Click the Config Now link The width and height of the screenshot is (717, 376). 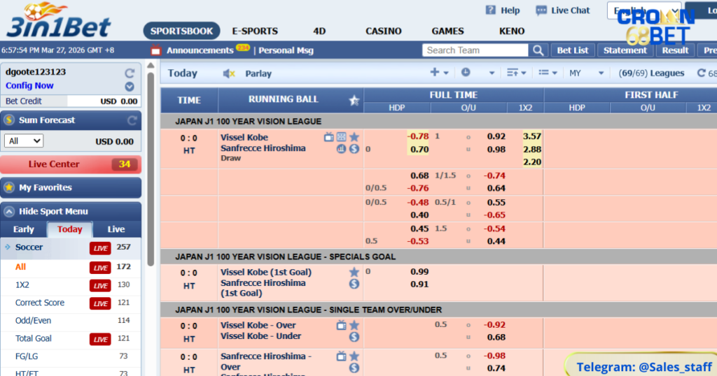pyautogui.click(x=29, y=86)
